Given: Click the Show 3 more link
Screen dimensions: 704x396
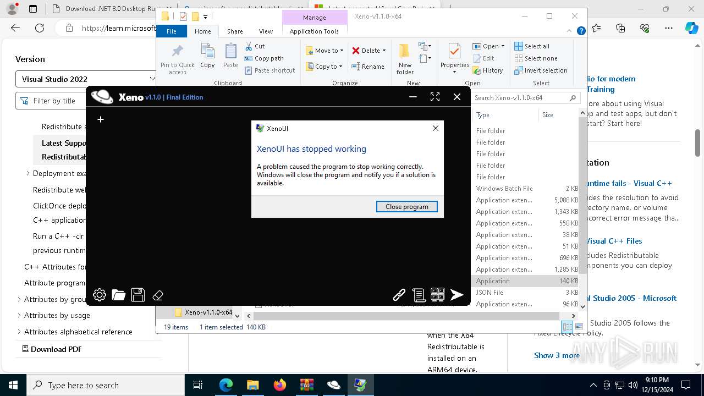Looking at the screenshot, I should point(557,355).
